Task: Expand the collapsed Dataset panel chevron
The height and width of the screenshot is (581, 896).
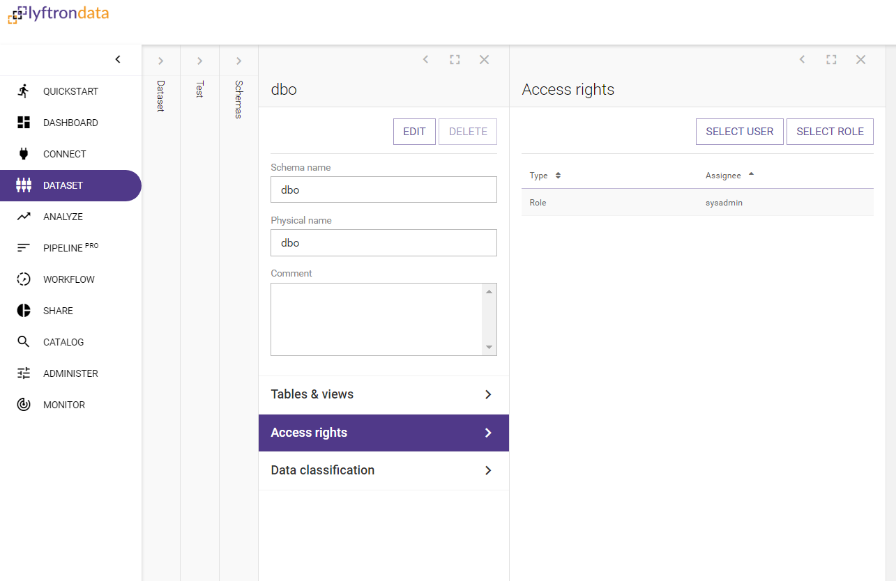Action: click(x=160, y=61)
